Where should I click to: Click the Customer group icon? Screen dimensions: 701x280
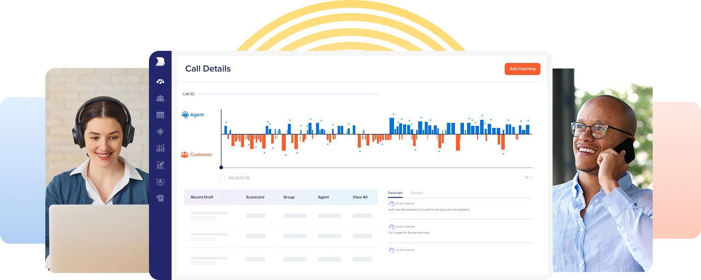185,155
